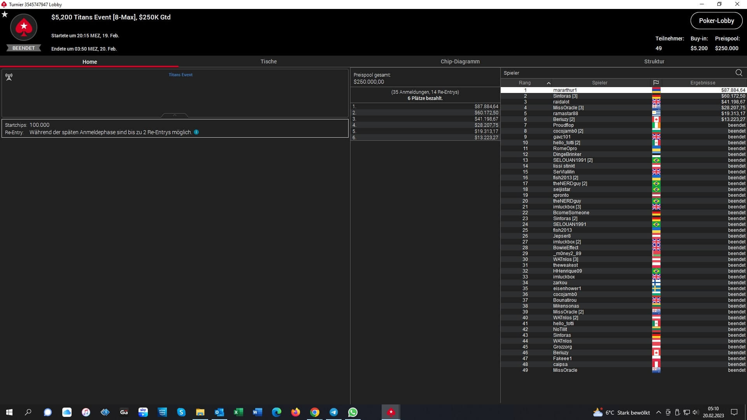This screenshot has width=747, height=420.
Task: Select player row HHenrique09
Action: [623, 271]
